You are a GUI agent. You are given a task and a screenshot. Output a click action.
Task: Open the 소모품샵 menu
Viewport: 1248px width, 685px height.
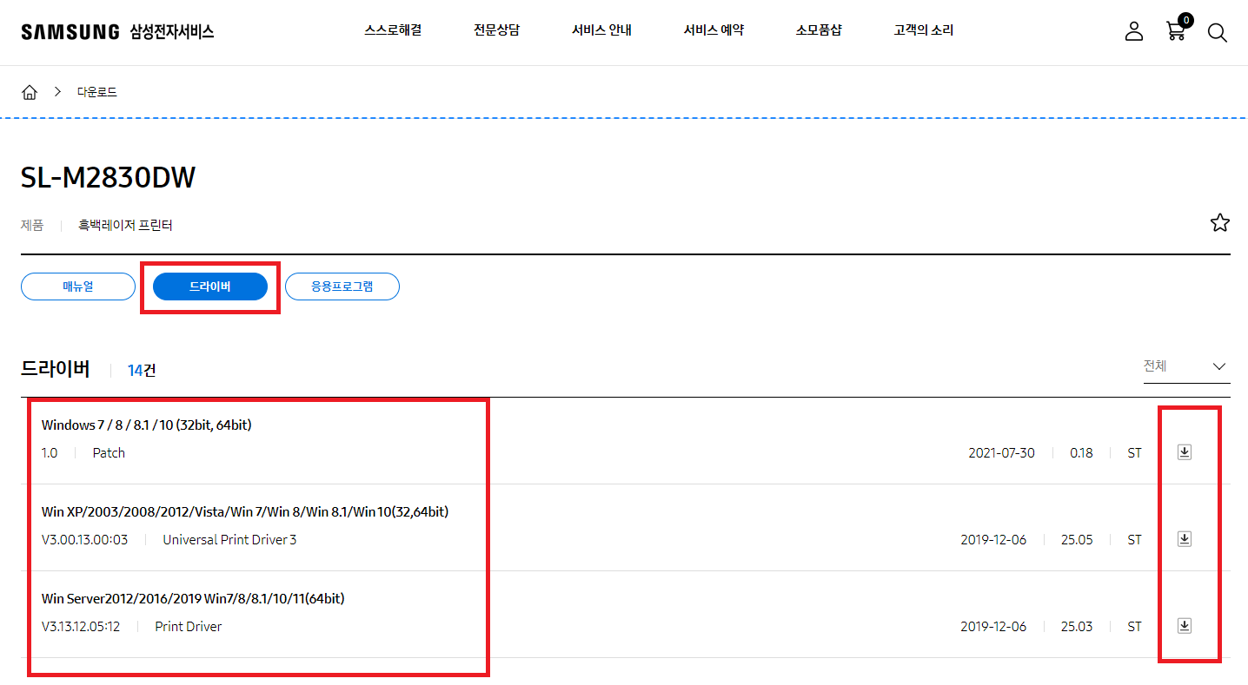tap(819, 30)
